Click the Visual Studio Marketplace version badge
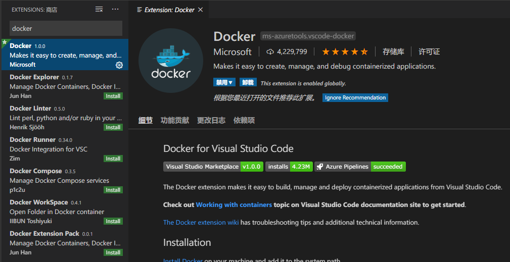This screenshot has height=262, width=510. [x=213, y=167]
